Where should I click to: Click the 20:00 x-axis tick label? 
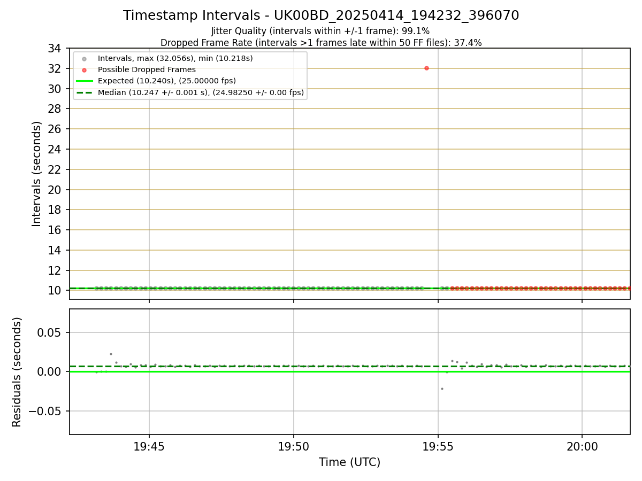click(x=582, y=445)
